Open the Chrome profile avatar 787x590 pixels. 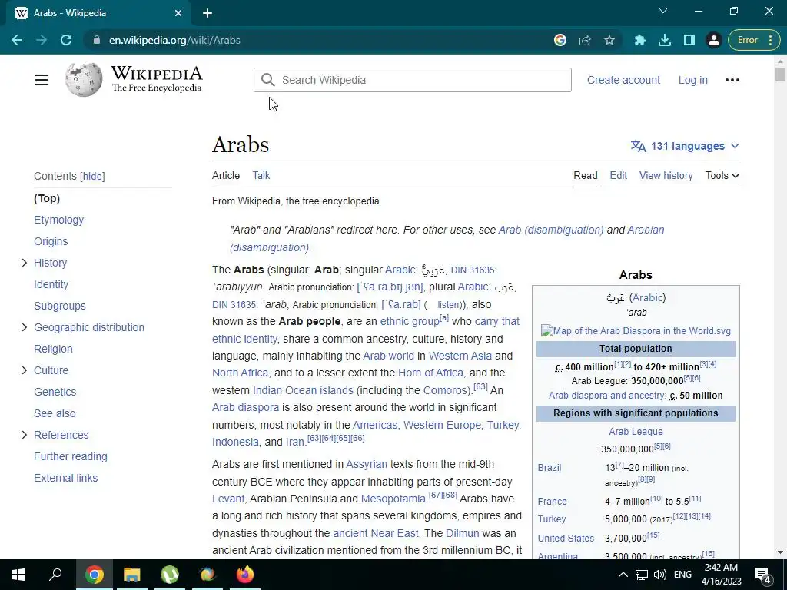coord(714,40)
